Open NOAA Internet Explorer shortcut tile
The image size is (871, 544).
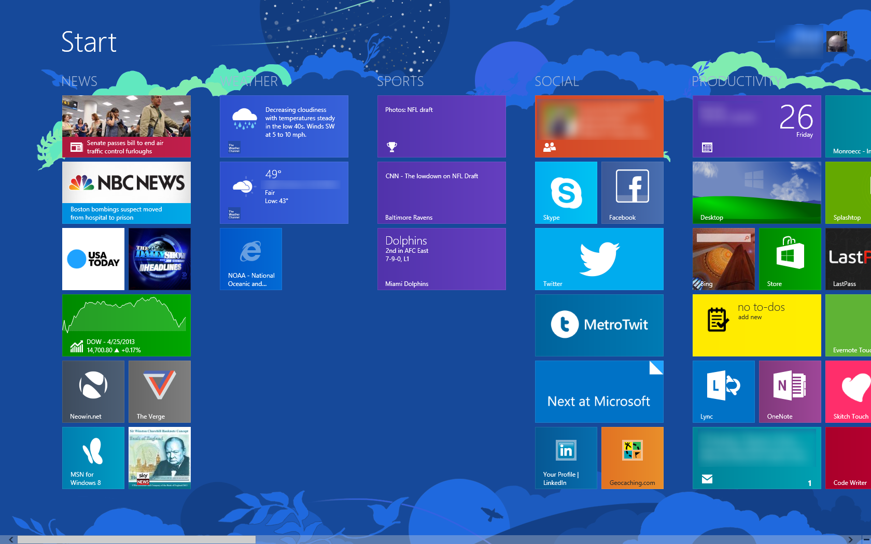pos(251,259)
